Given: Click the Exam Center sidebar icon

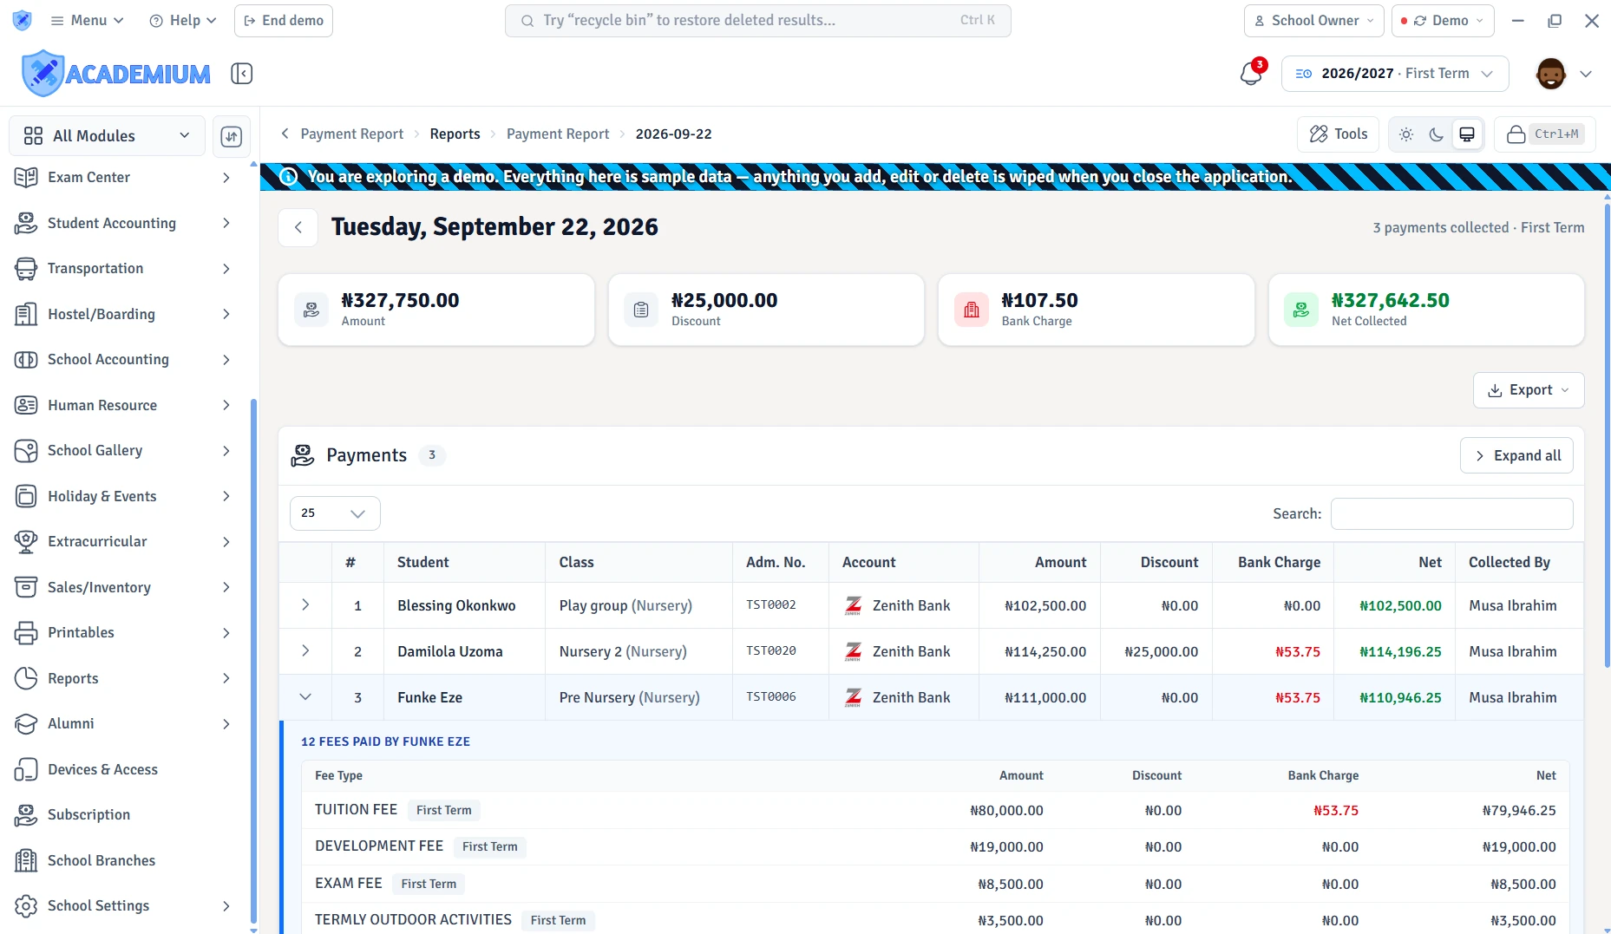Looking at the screenshot, I should (x=26, y=178).
